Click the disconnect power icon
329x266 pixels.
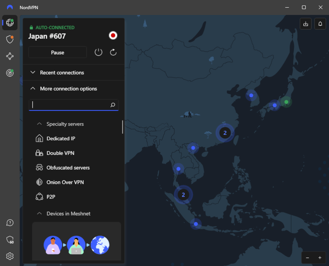tap(98, 52)
